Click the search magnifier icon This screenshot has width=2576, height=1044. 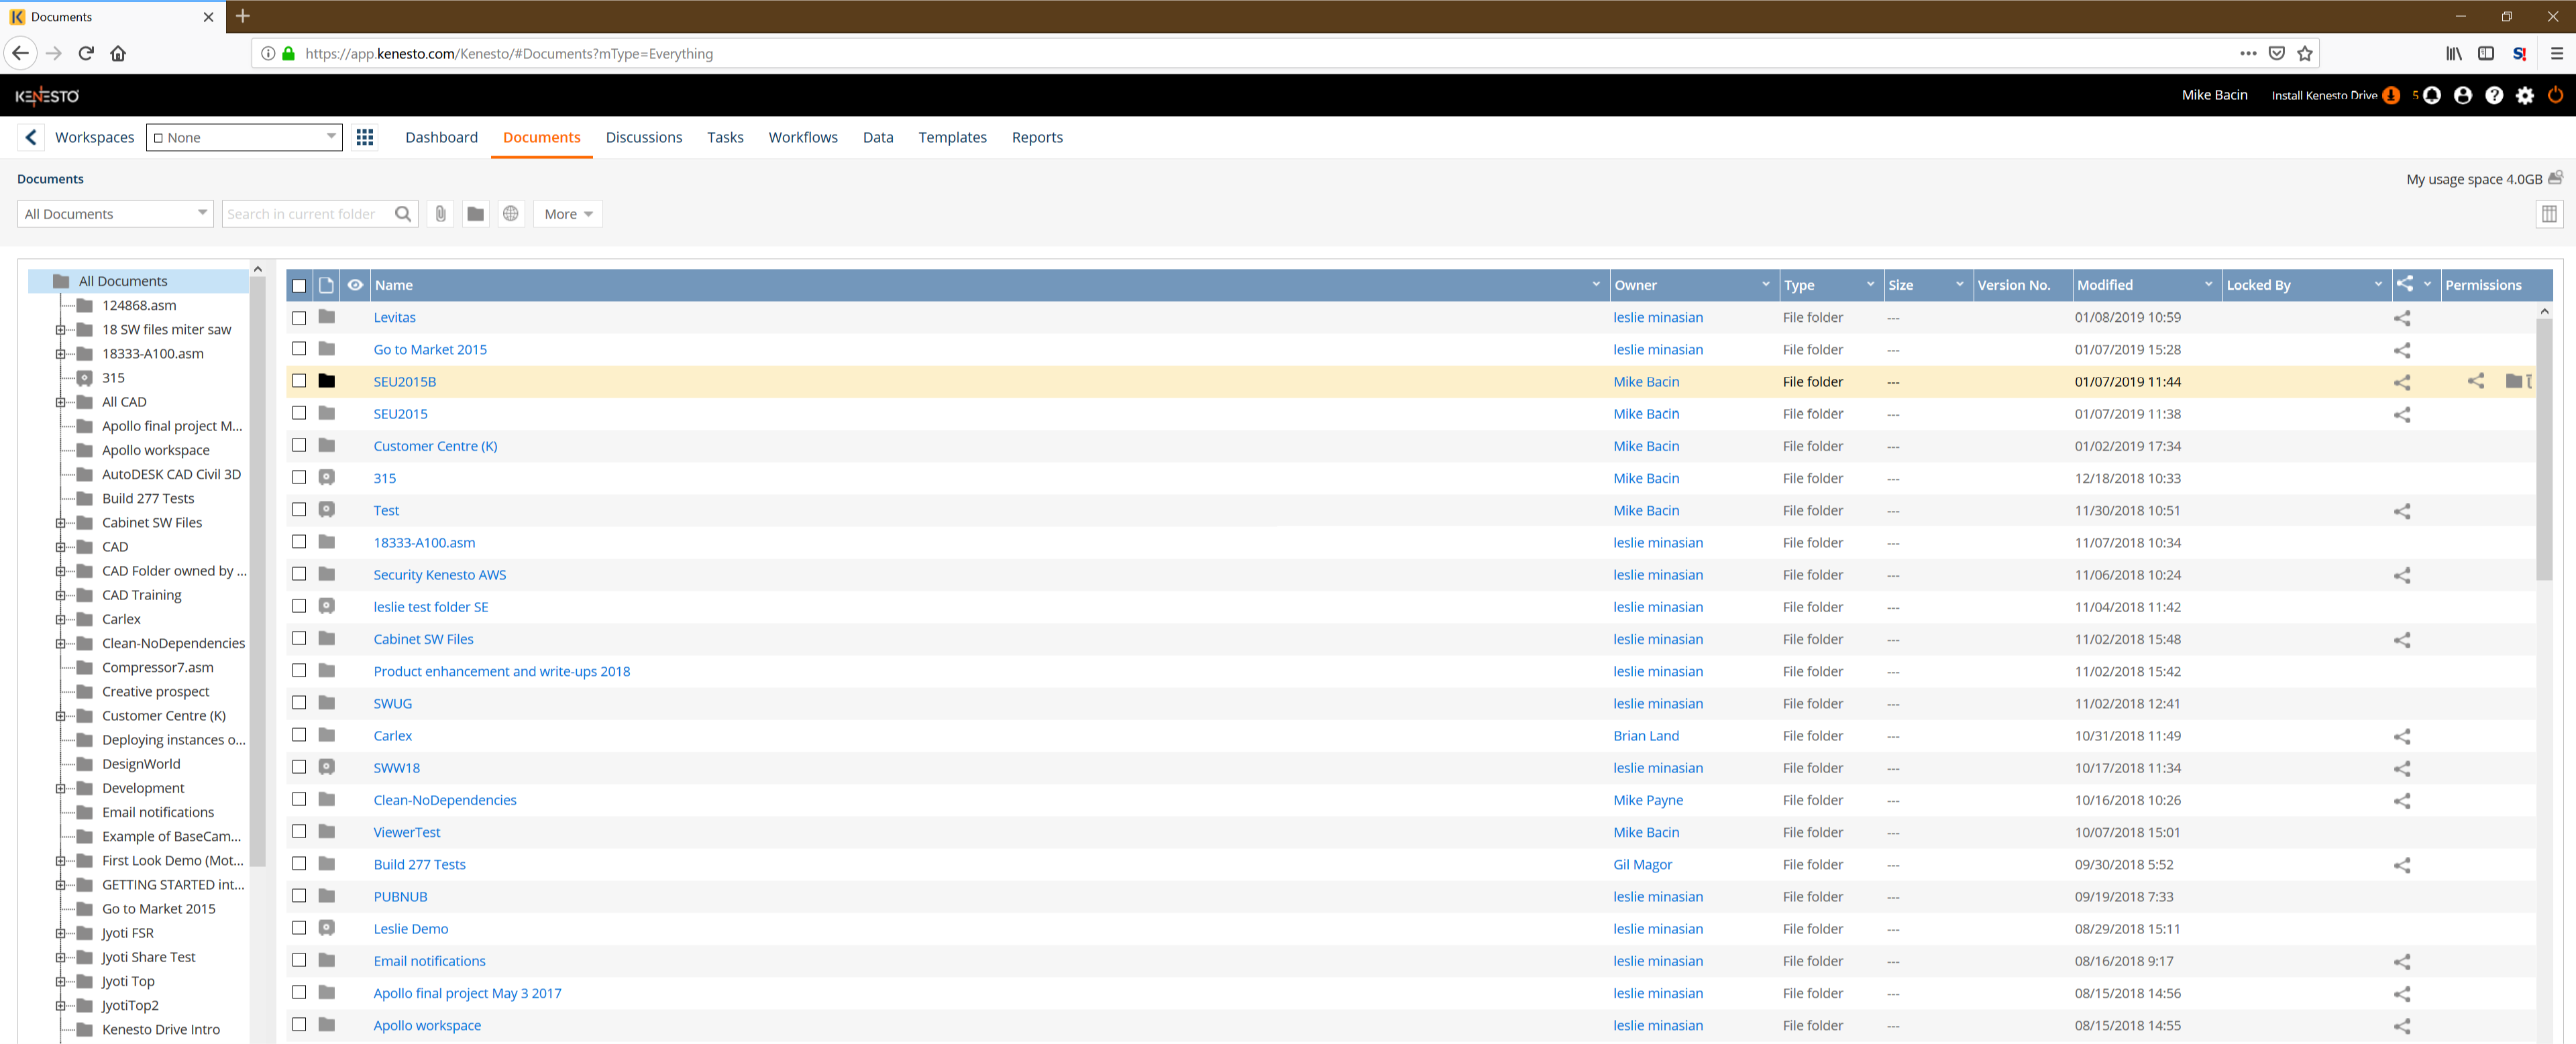[x=403, y=214]
